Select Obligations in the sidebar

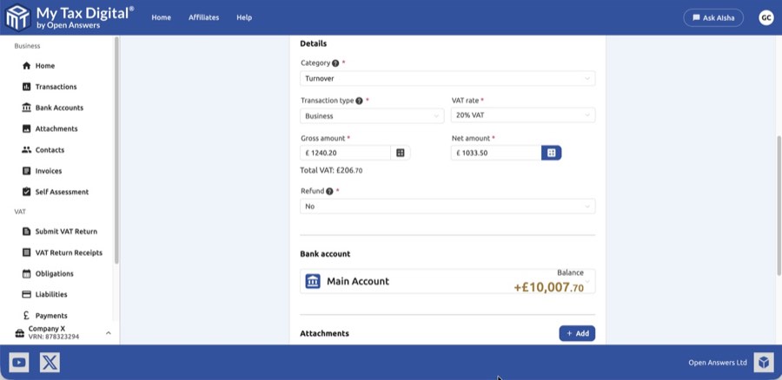(x=55, y=273)
